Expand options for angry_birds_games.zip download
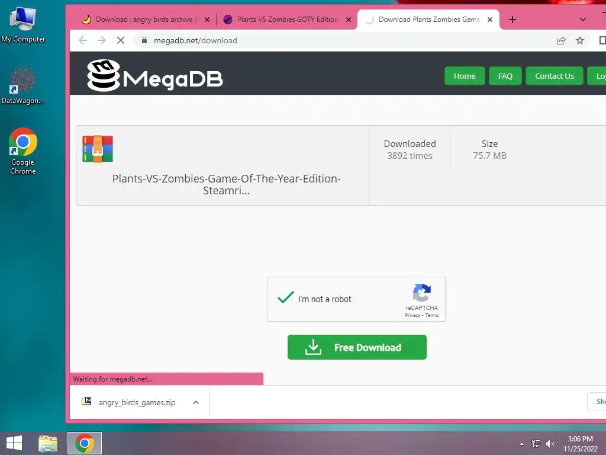 click(x=196, y=402)
